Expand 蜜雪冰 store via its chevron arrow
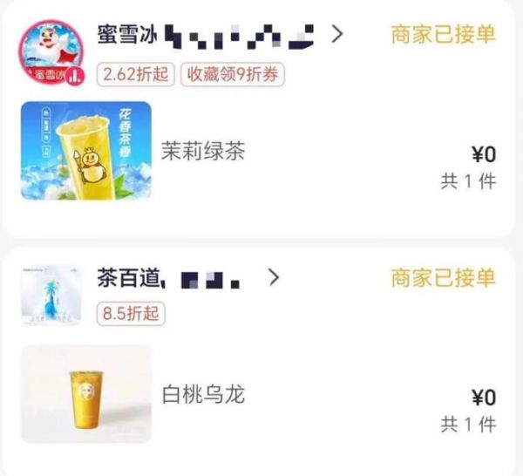The width and height of the screenshot is (523, 476). 337,34
